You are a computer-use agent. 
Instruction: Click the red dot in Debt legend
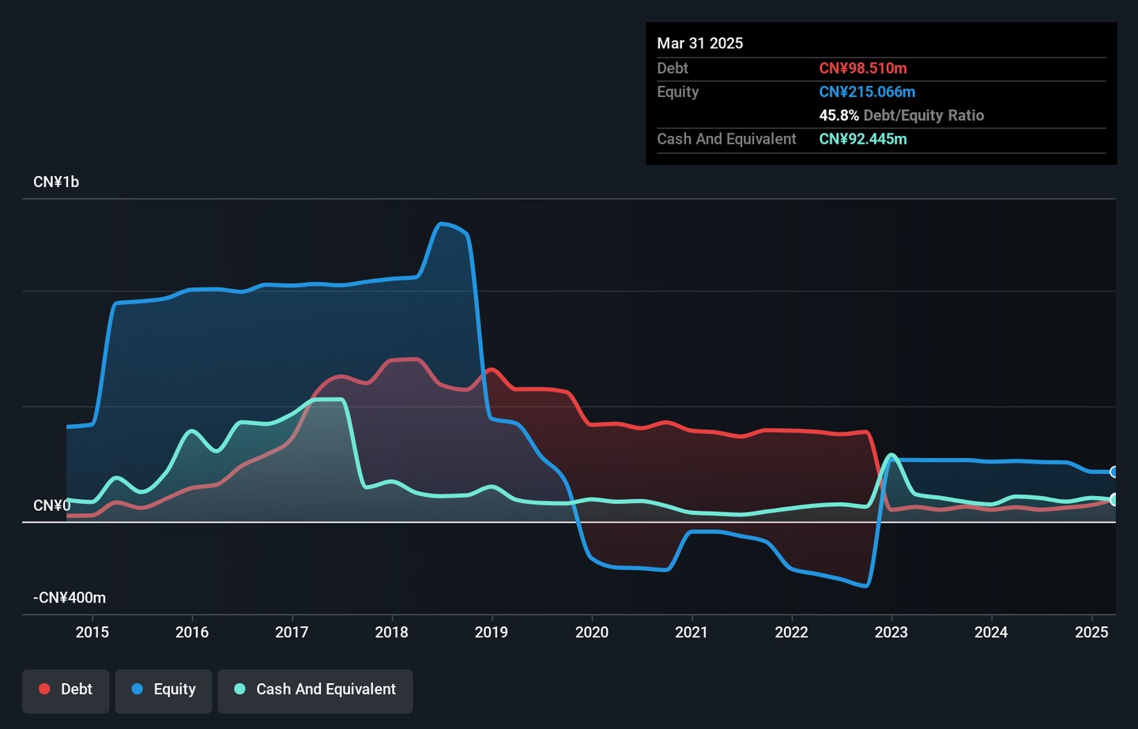tap(45, 690)
